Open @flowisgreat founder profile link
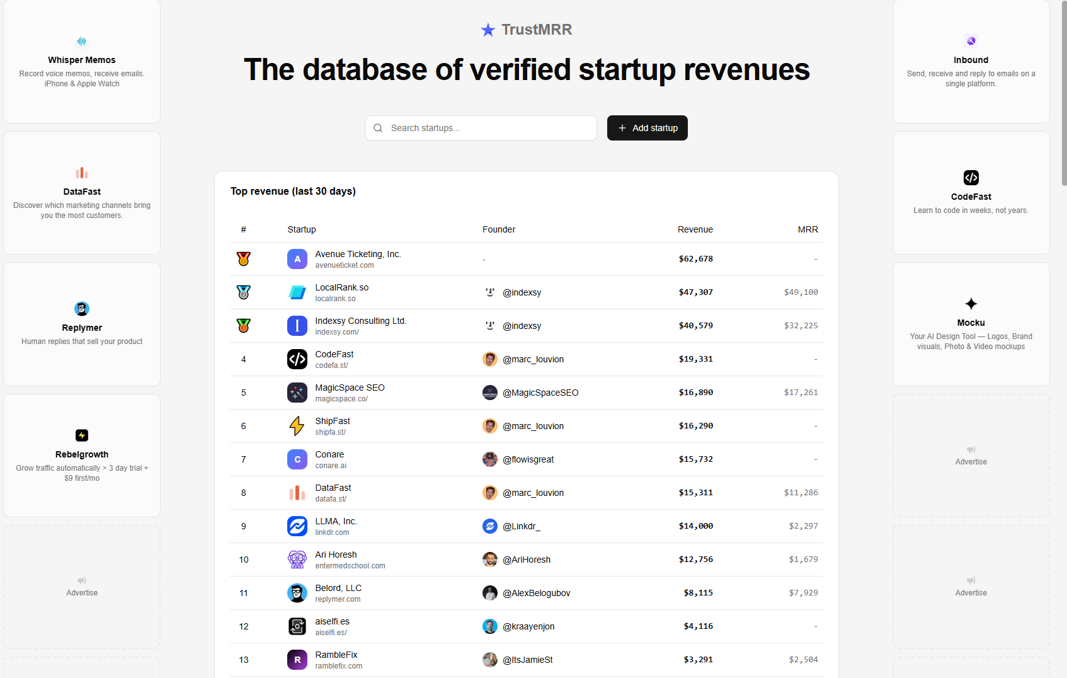 tap(528, 459)
